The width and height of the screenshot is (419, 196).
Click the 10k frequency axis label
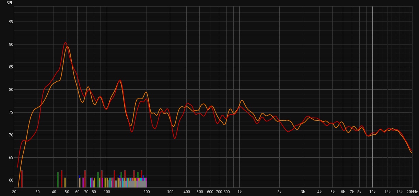click(372, 192)
